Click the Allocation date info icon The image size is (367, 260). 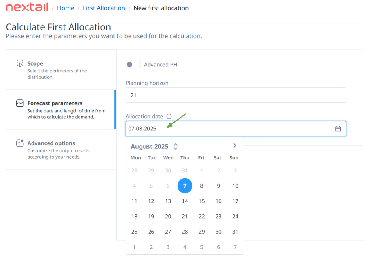[169, 116]
